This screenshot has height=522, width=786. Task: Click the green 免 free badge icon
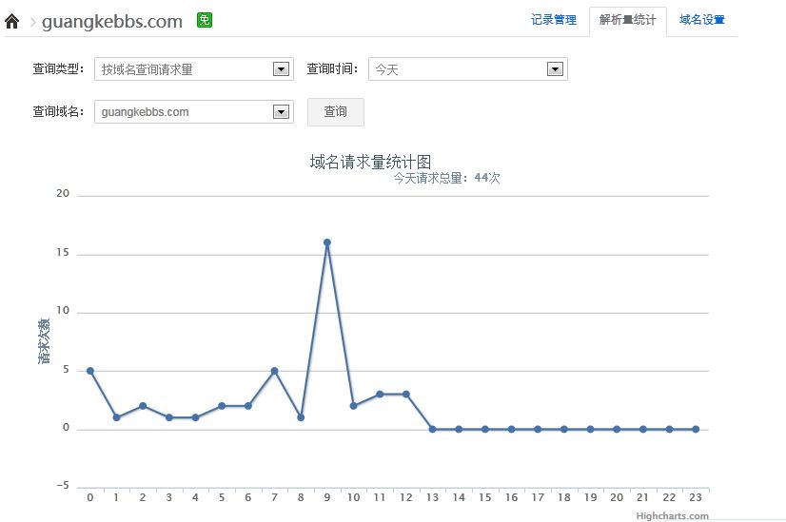pos(205,20)
